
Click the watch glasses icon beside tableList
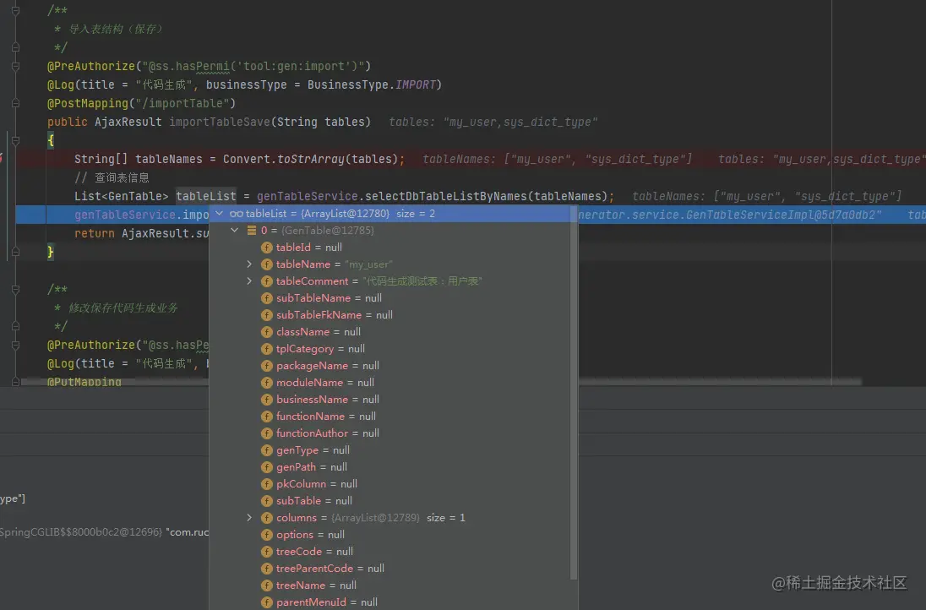click(x=237, y=214)
